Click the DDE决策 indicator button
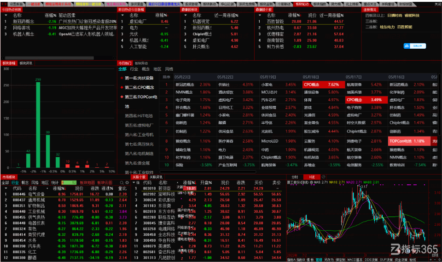 (371, 259)
